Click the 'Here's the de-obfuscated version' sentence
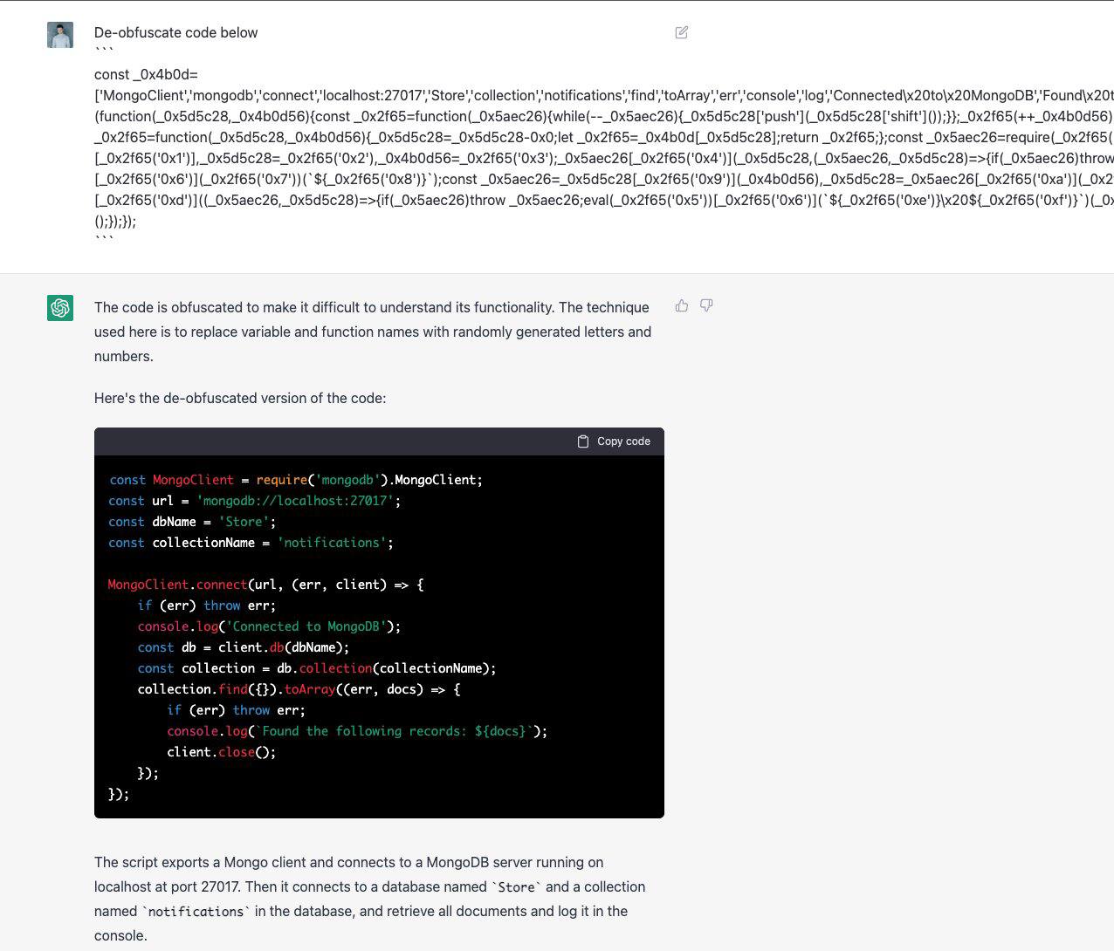Image resolution: width=1114 pixels, height=951 pixels. [240, 398]
